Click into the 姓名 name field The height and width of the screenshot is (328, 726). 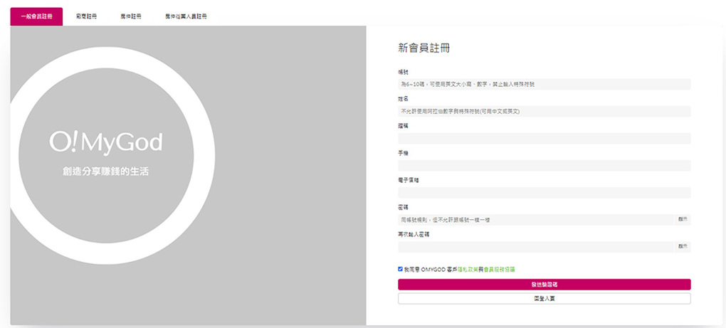[544, 112]
